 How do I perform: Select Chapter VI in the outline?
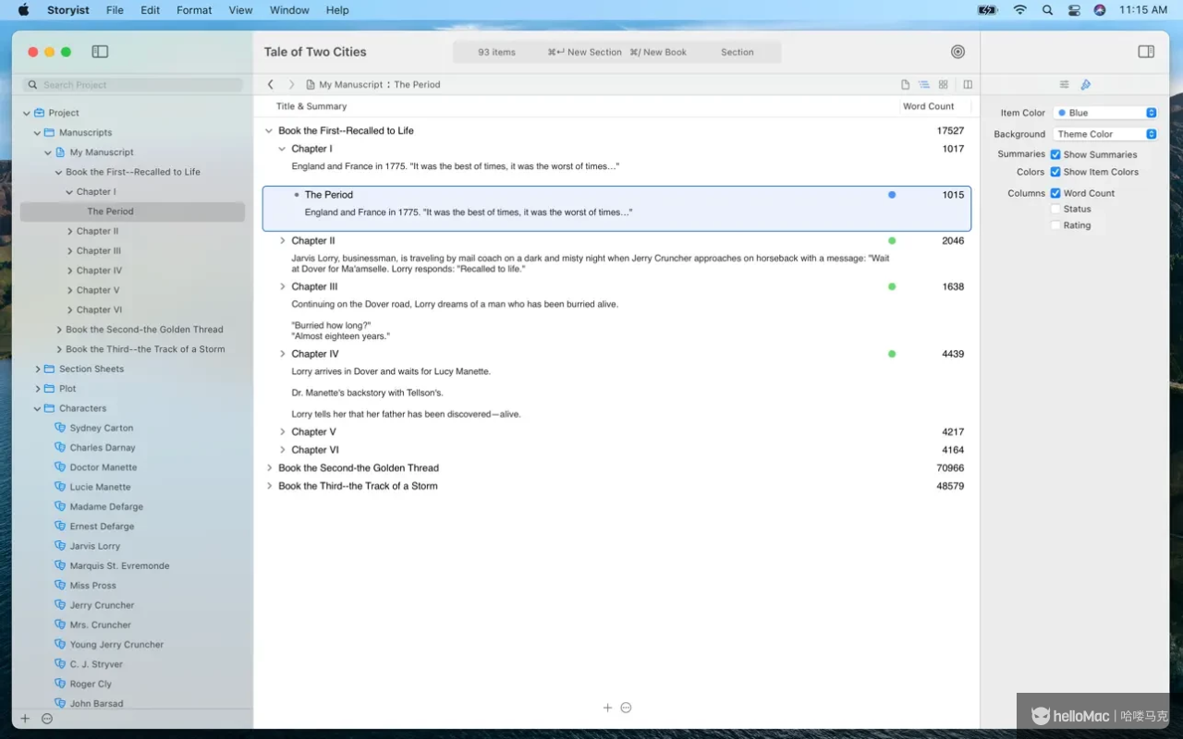pyautogui.click(x=315, y=450)
